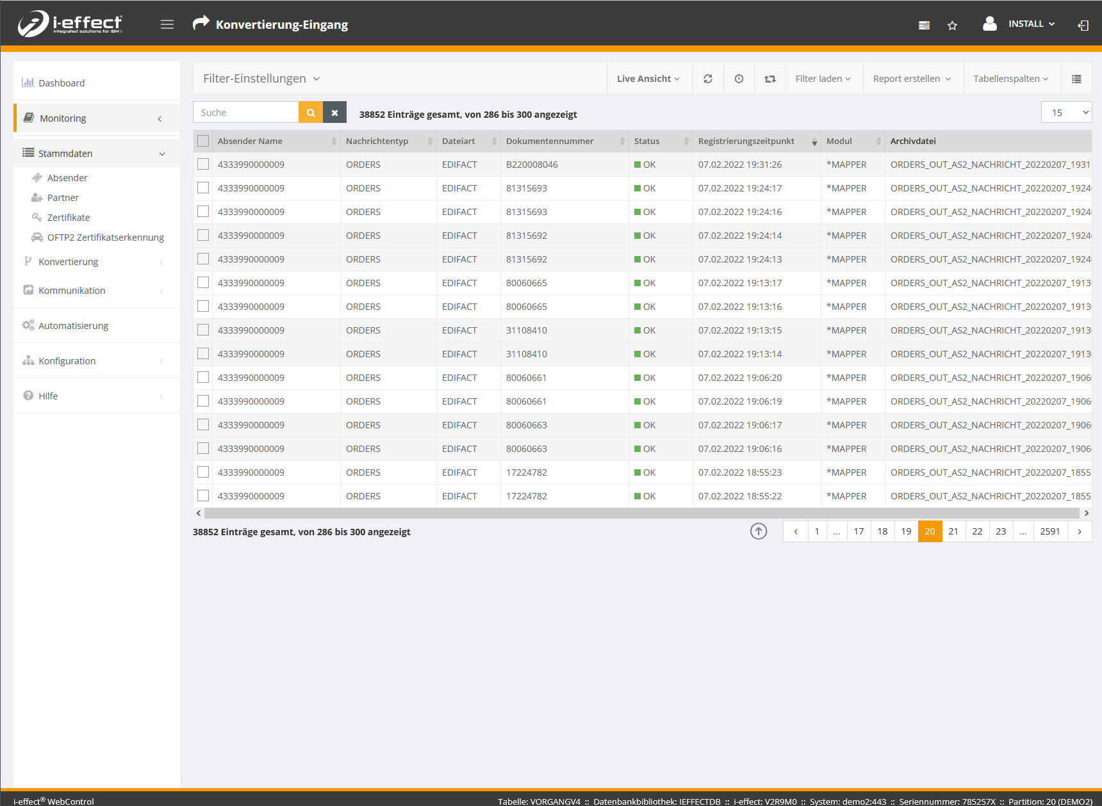Click the hamburger menu icon in header
Viewport: 1102px width, 806px height.
coord(167,24)
